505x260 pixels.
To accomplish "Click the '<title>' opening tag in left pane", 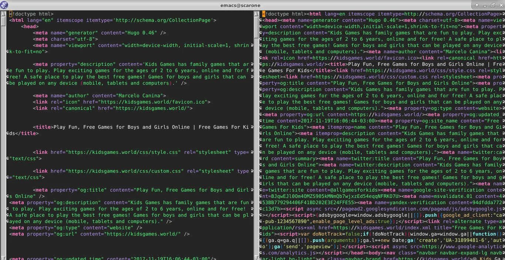I will click(x=43, y=127).
